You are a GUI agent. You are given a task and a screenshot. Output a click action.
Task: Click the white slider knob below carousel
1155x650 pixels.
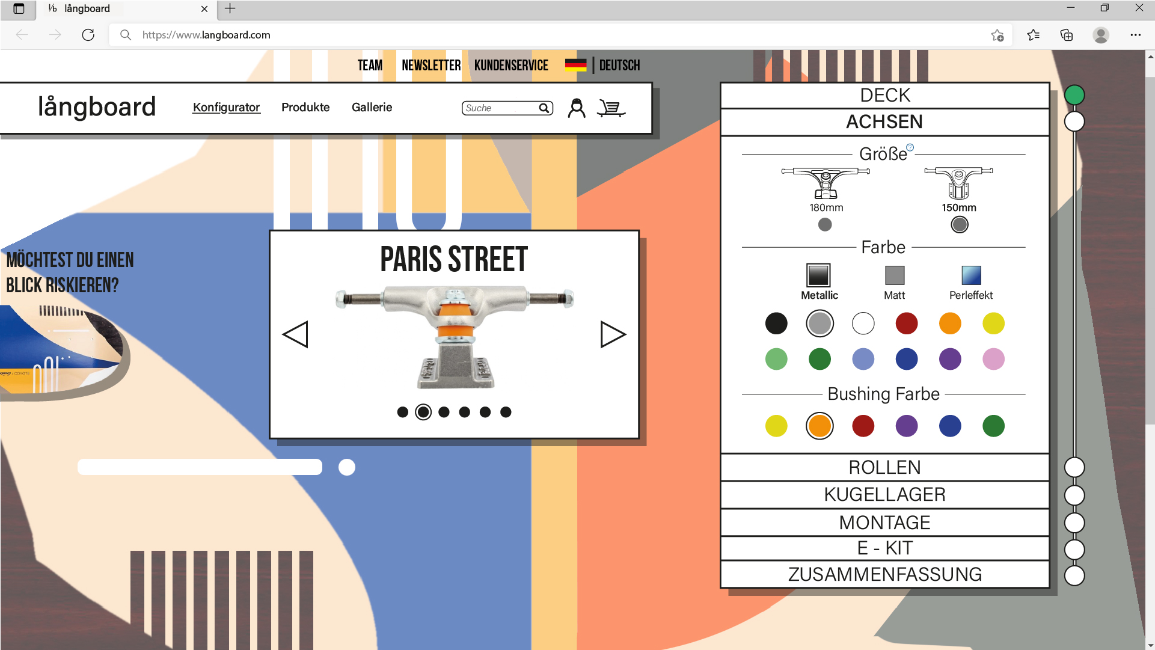point(347,467)
